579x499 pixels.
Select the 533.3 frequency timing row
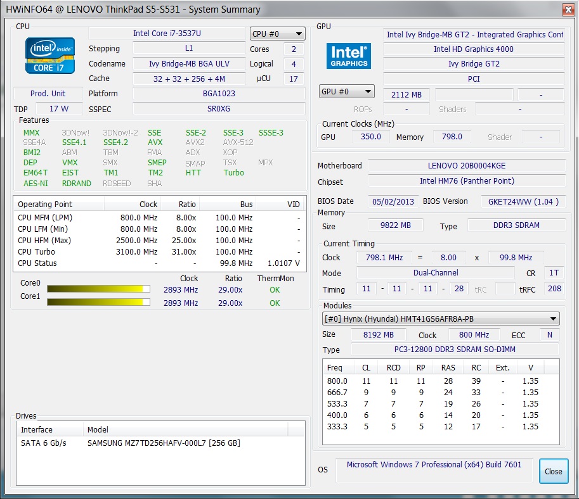(441, 404)
